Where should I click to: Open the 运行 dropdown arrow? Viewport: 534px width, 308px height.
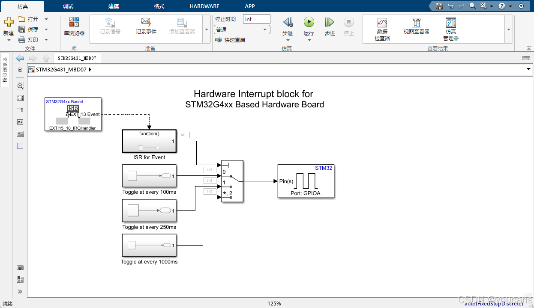click(x=309, y=40)
